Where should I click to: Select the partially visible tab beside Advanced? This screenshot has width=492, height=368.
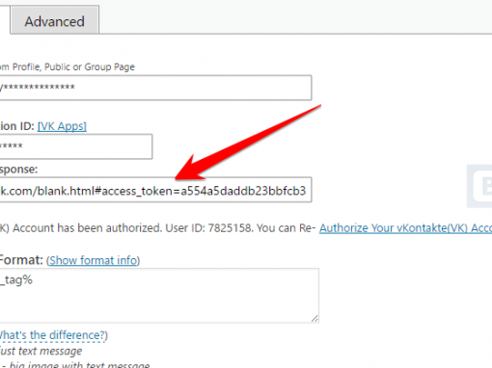pos(5,19)
